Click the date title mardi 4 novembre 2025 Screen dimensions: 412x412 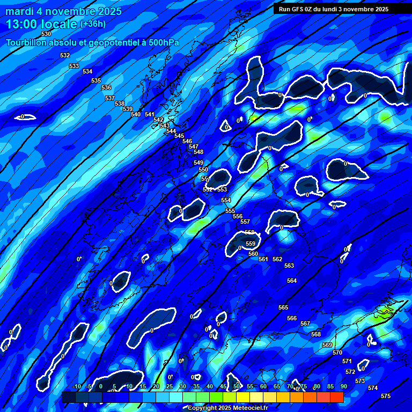tap(63, 11)
